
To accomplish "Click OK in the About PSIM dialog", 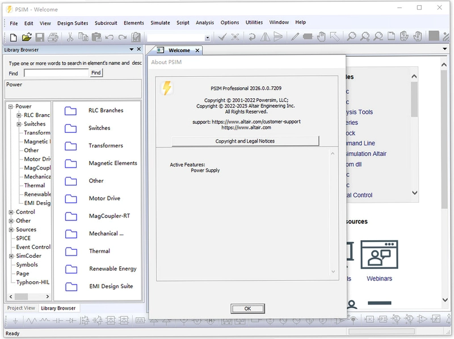I will (x=247, y=308).
